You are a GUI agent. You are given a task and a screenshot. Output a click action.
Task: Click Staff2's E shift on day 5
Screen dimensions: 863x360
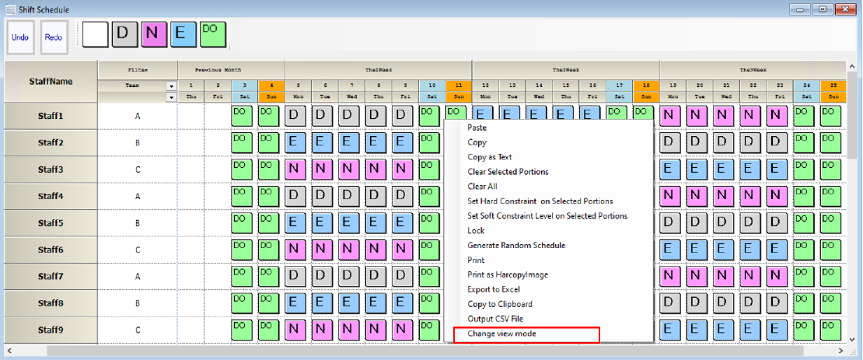297,143
